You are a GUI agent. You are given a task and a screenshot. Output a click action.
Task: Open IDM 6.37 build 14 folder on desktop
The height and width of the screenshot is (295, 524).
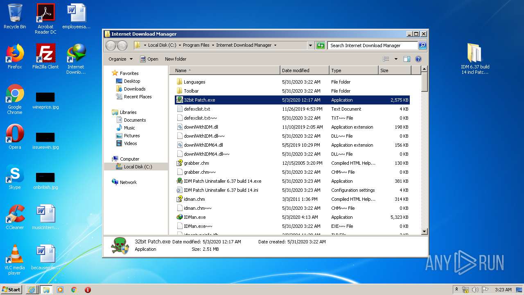pyautogui.click(x=475, y=59)
